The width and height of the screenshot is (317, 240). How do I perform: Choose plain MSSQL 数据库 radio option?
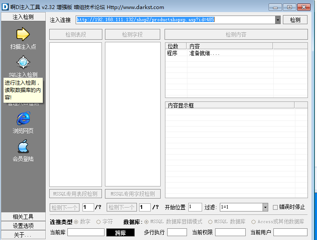[x=210, y=222]
